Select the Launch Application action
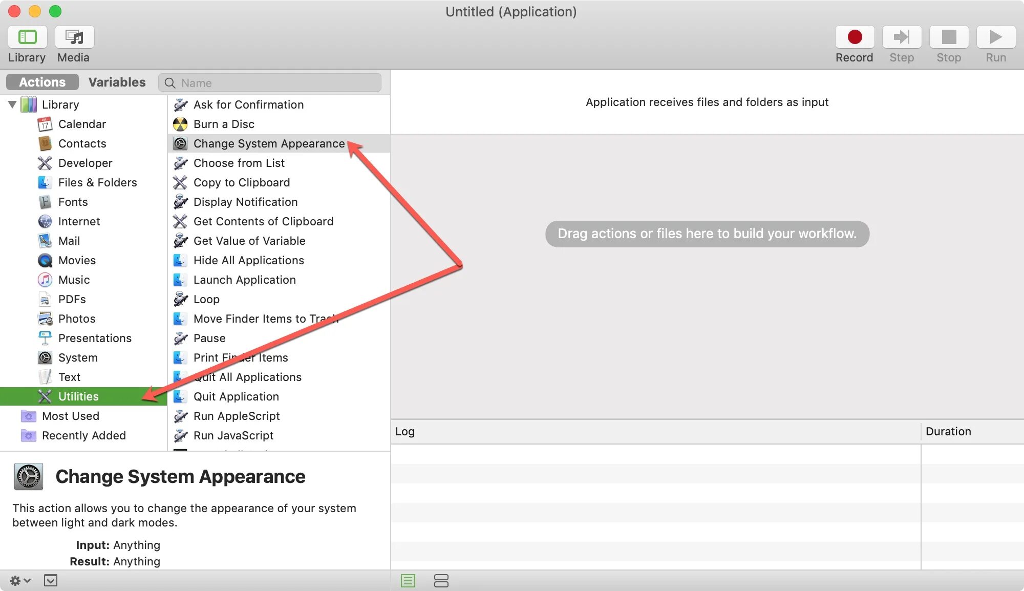Image resolution: width=1024 pixels, height=591 pixels. (x=244, y=280)
